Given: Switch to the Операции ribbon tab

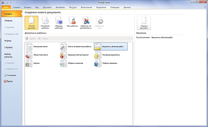Looking at the screenshot, I should pos(115,7).
